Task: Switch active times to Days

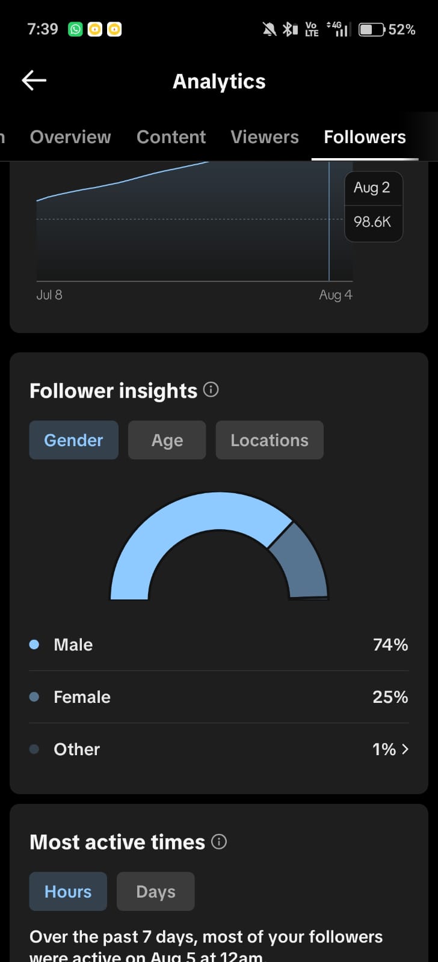Action: [x=156, y=891]
